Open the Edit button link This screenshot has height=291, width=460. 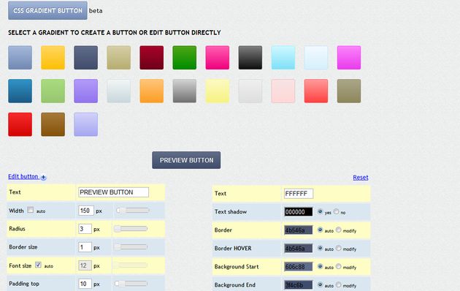[23, 176]
